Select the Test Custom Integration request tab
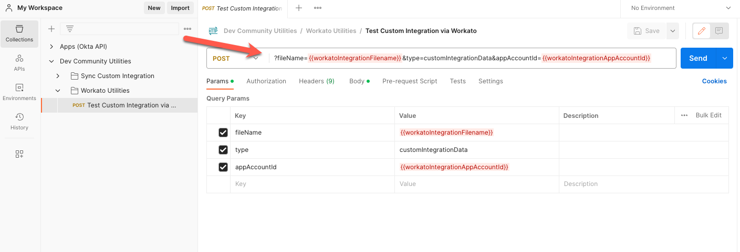The height and width of the screenshot is (252, 740). tap(243, 8)
